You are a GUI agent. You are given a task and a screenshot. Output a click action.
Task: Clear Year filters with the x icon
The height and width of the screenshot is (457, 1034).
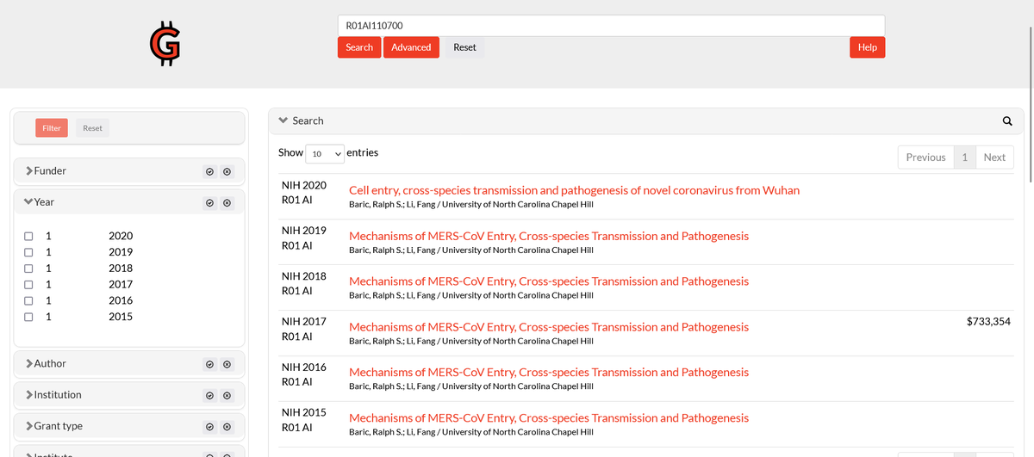[227, 203]
